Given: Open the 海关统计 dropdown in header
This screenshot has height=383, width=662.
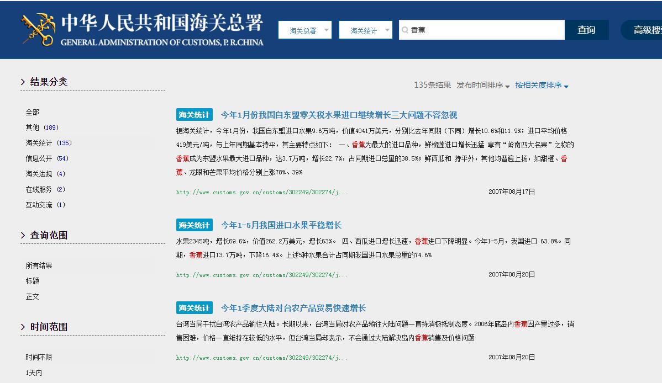Looking at the screenshot, I should pyautogui.click(x=366, y=30).
